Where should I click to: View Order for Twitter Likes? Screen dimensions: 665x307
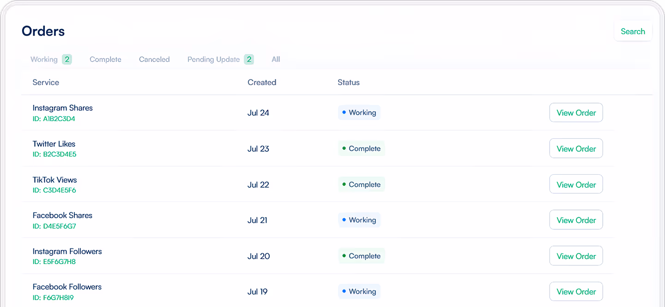click(576, 148)
